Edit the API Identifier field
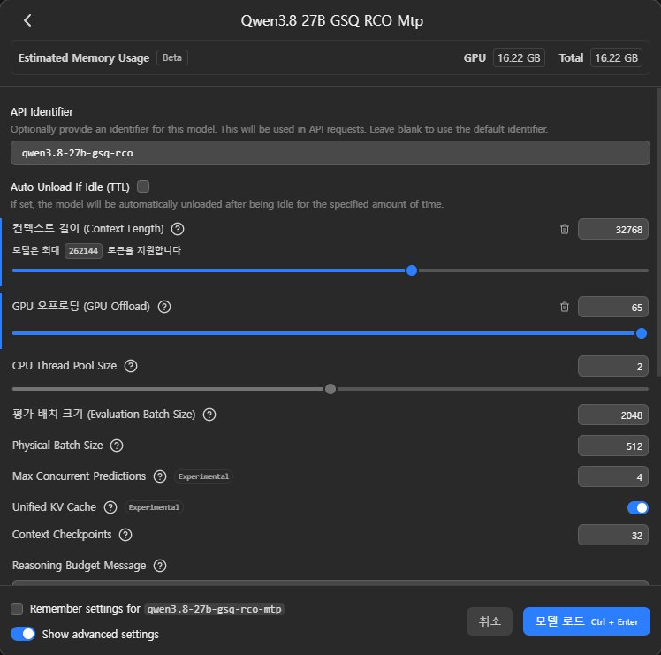Screen dimensions: 661x655 [330, 153]
